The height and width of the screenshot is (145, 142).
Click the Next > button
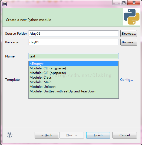coord(72,135)
